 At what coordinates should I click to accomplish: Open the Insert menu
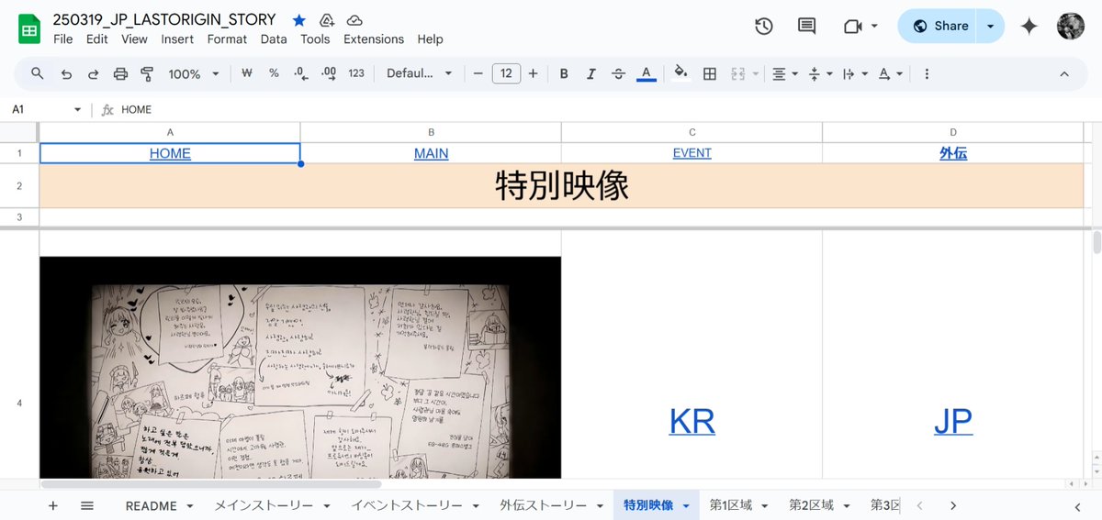(177, 39)
